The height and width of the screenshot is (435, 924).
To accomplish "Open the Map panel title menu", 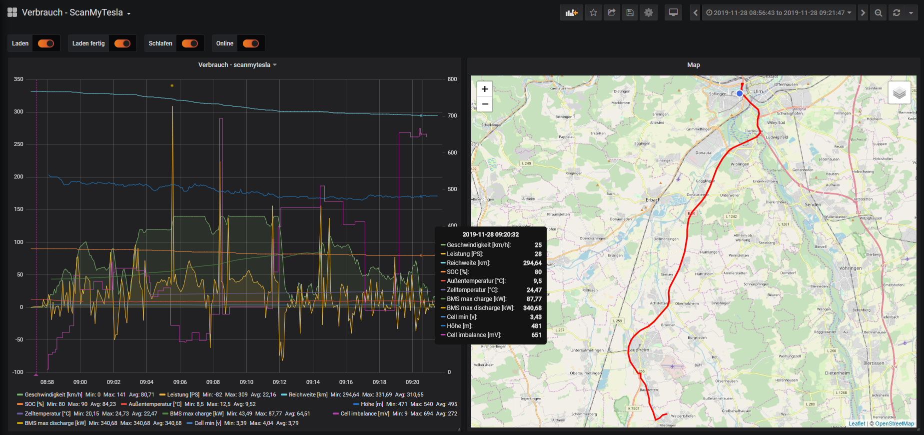I will (x=694, y=65).
